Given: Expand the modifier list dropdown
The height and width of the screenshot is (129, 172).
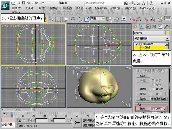Looking at the screenshot, I should click(x=167, y=39).
